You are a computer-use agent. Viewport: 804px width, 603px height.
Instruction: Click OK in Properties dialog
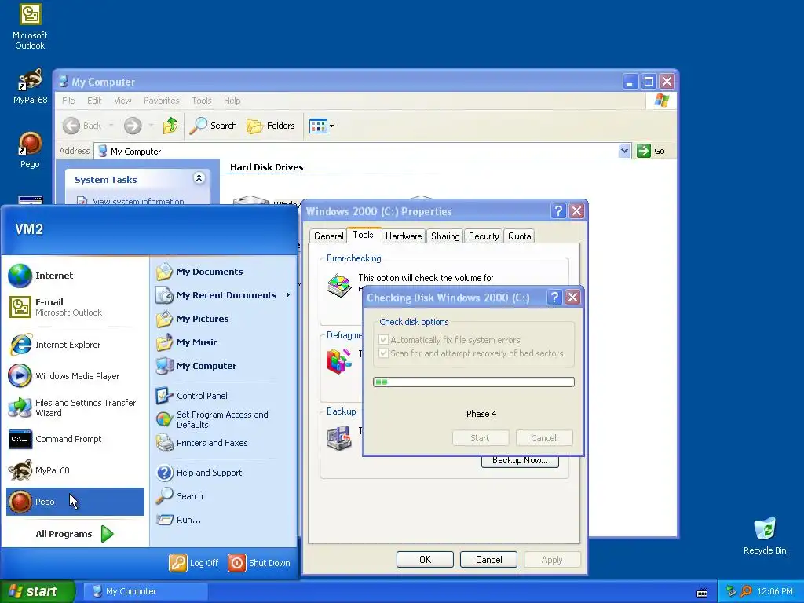(x=425, y=559)
